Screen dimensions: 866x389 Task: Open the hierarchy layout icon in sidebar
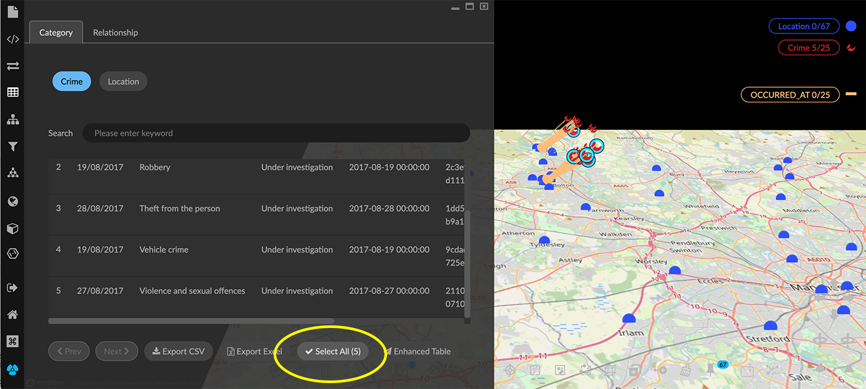tap(12, 119)
